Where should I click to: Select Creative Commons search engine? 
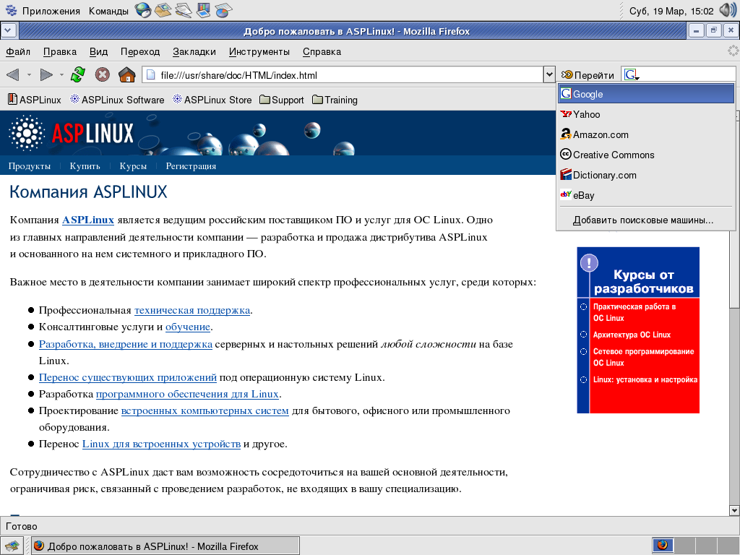646,155
